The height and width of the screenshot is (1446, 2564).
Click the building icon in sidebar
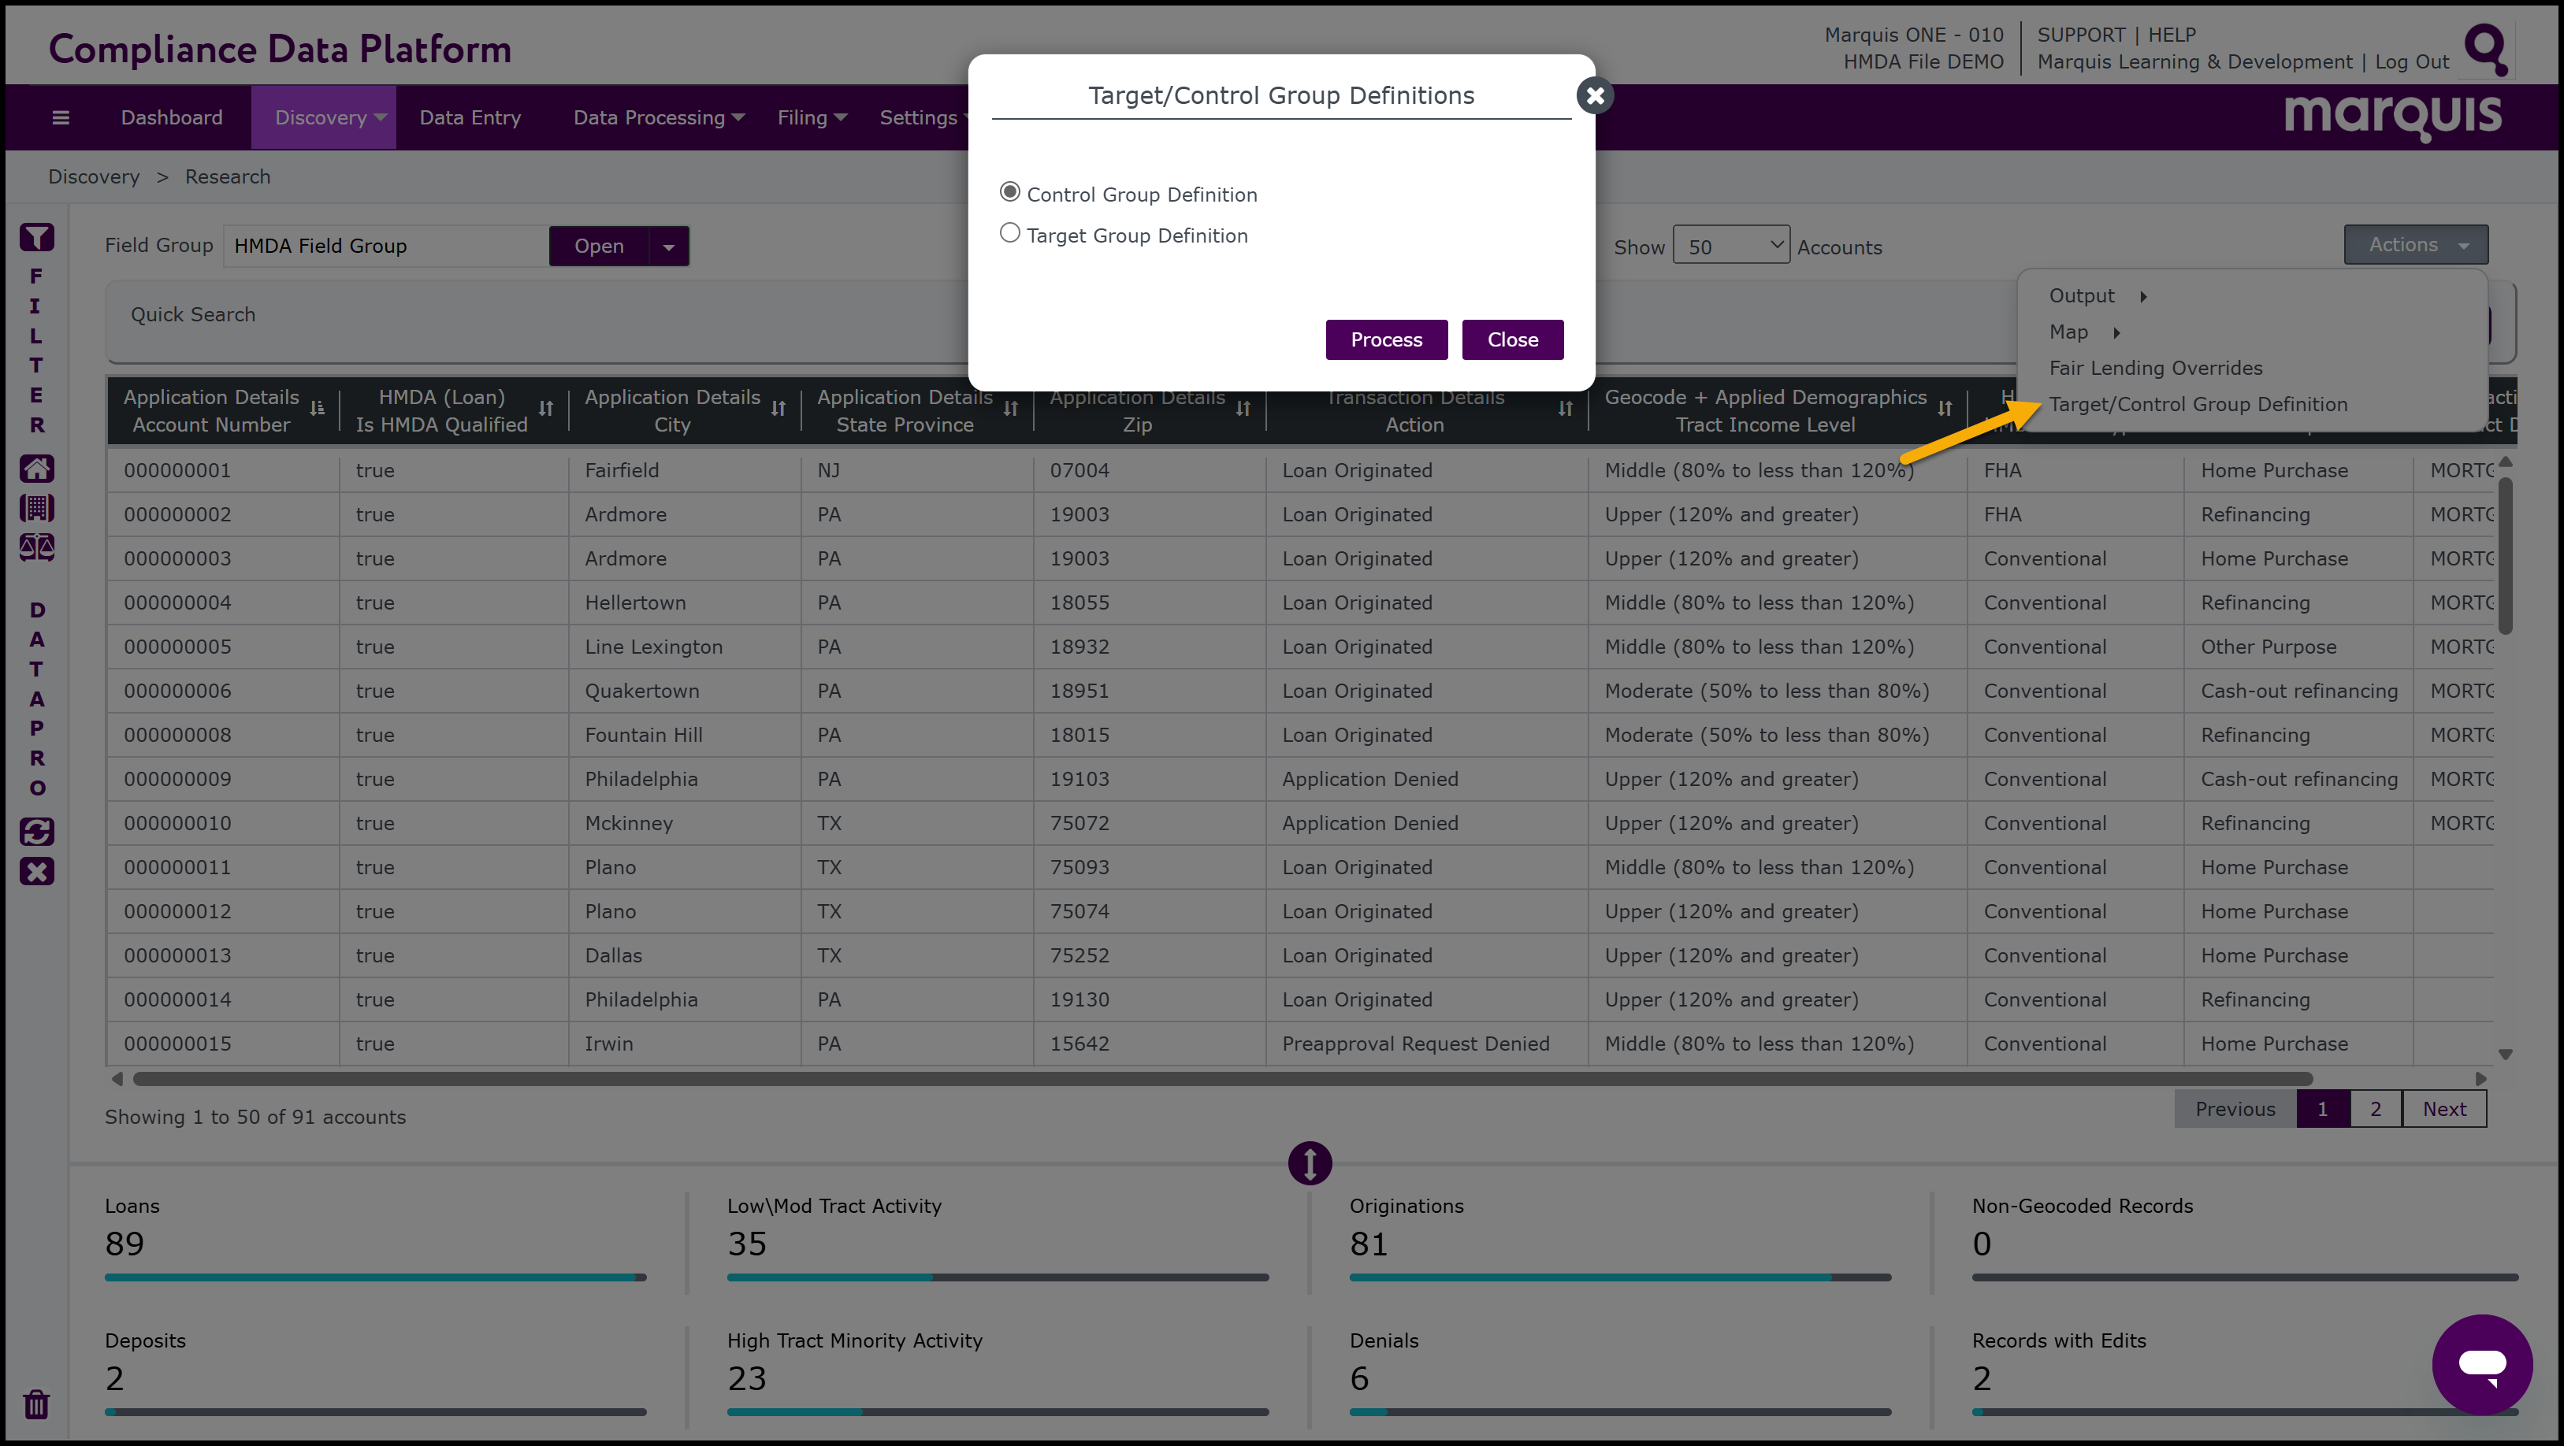click(x=37, y=507)
